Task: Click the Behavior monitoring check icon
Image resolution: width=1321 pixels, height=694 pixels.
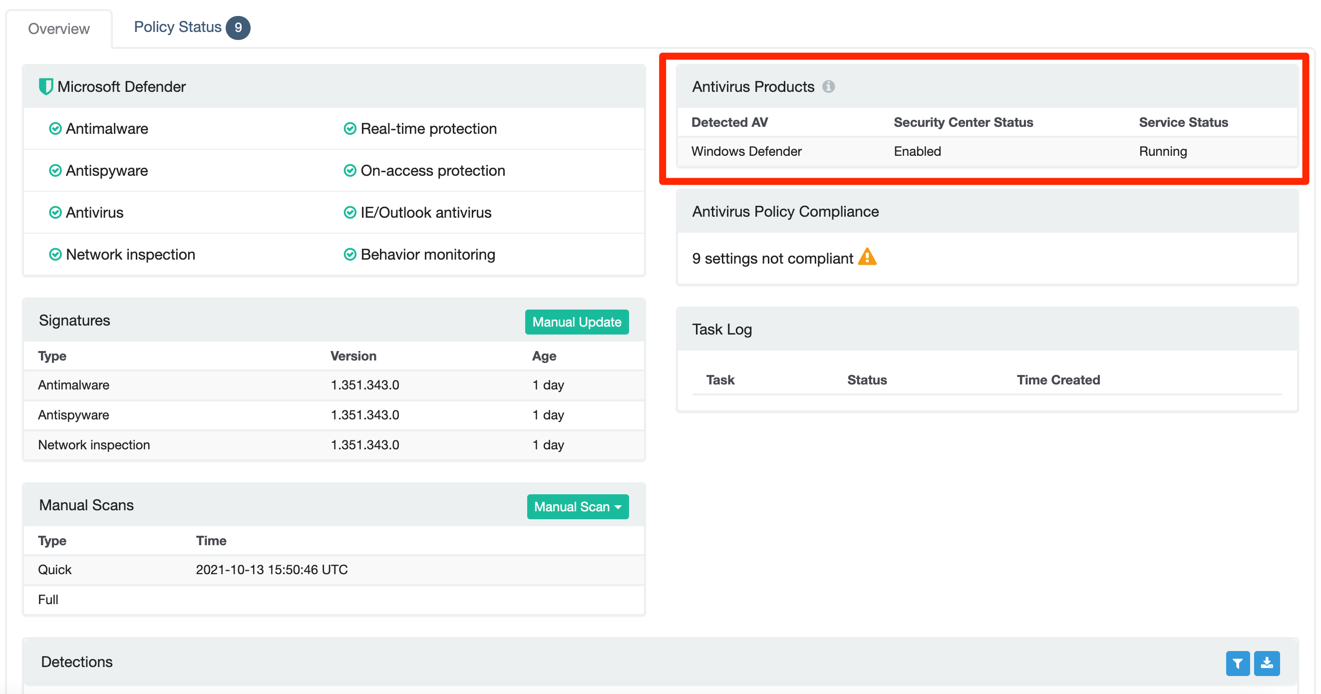Action: (x=350, y=255)
